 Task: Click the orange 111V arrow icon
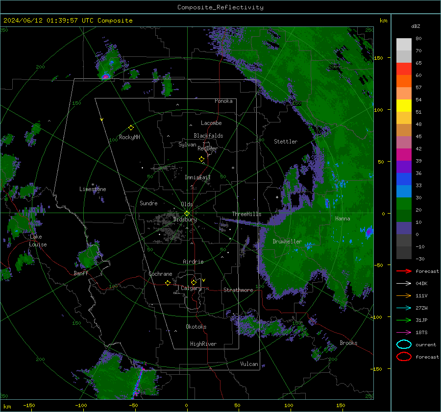pos(404,295)
